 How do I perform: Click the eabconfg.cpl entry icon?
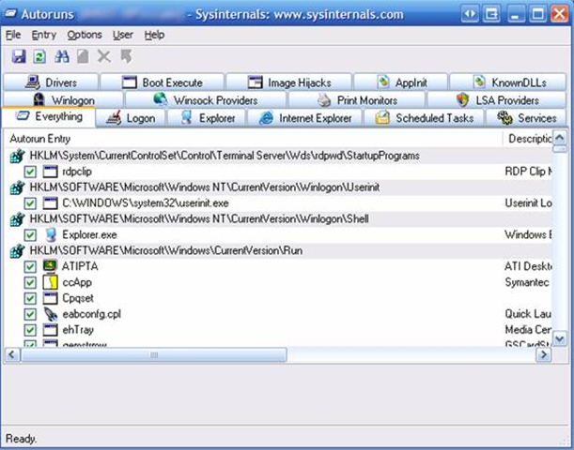coord(51,314)
